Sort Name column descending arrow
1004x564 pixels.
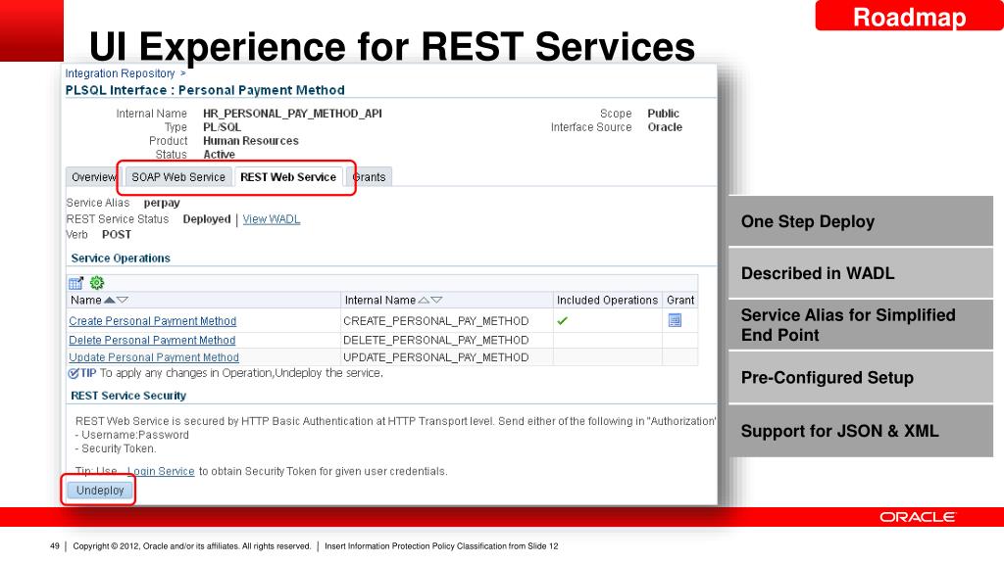pyautogui.click(x=123, y=300)
